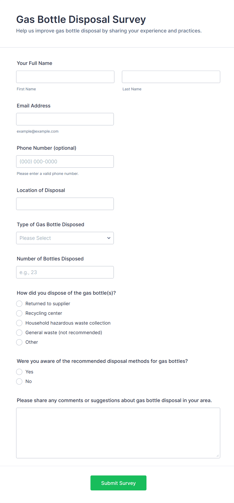Select the Returned to supplier option
The width and height of the screenshot is (234, 503).
[19, 304]
